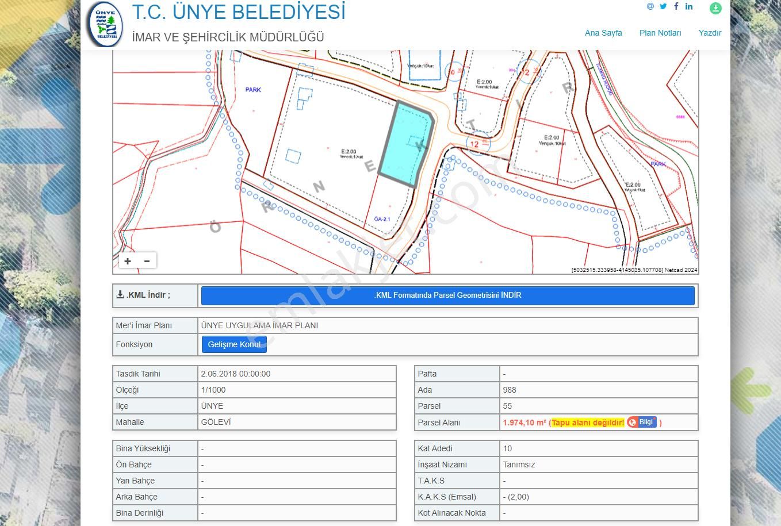This screenshot has height=526, width=781.
Task: Click the Parsel Alanı label
Action: tap(439, 423)
